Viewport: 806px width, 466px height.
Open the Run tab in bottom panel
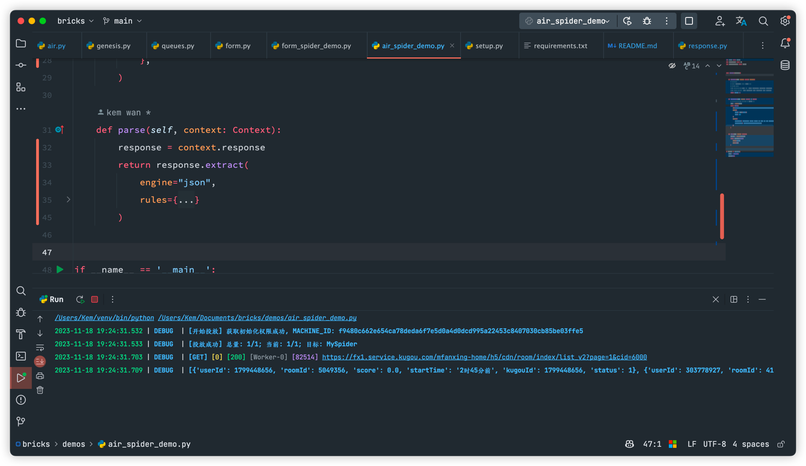coord(51,299)
